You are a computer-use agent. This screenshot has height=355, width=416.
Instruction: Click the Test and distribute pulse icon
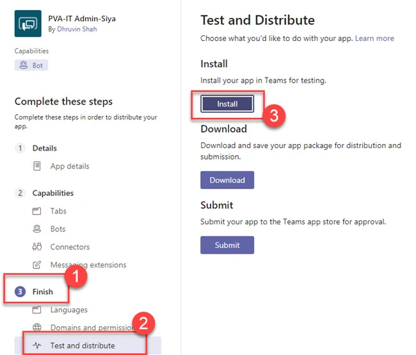click(37, 345)
